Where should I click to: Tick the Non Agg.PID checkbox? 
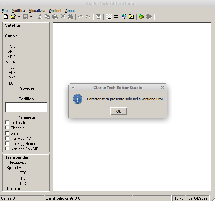click(x=7, y=138)
